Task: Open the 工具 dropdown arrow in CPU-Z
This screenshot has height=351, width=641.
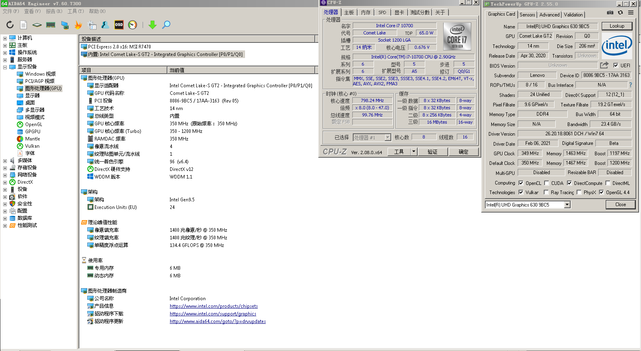Action: pos(414,152)
